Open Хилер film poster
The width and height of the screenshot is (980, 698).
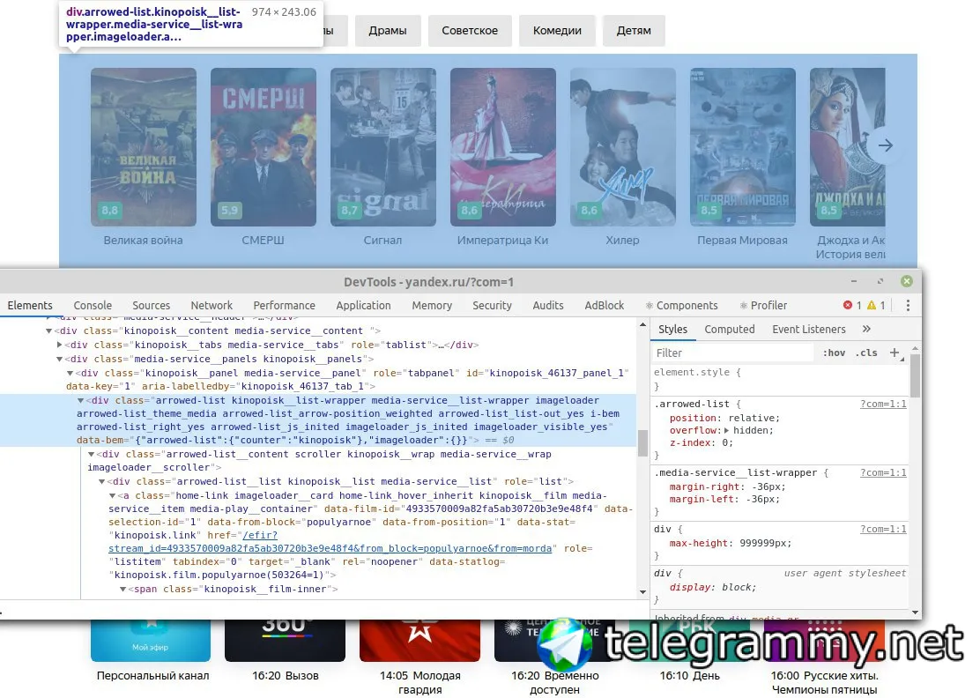(622, 147)
